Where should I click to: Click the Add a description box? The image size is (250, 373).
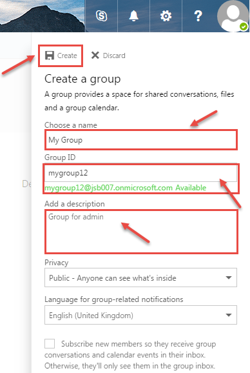click(141, 232)
